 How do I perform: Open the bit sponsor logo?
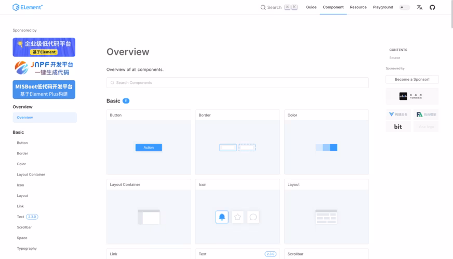[x=398, y=126]
